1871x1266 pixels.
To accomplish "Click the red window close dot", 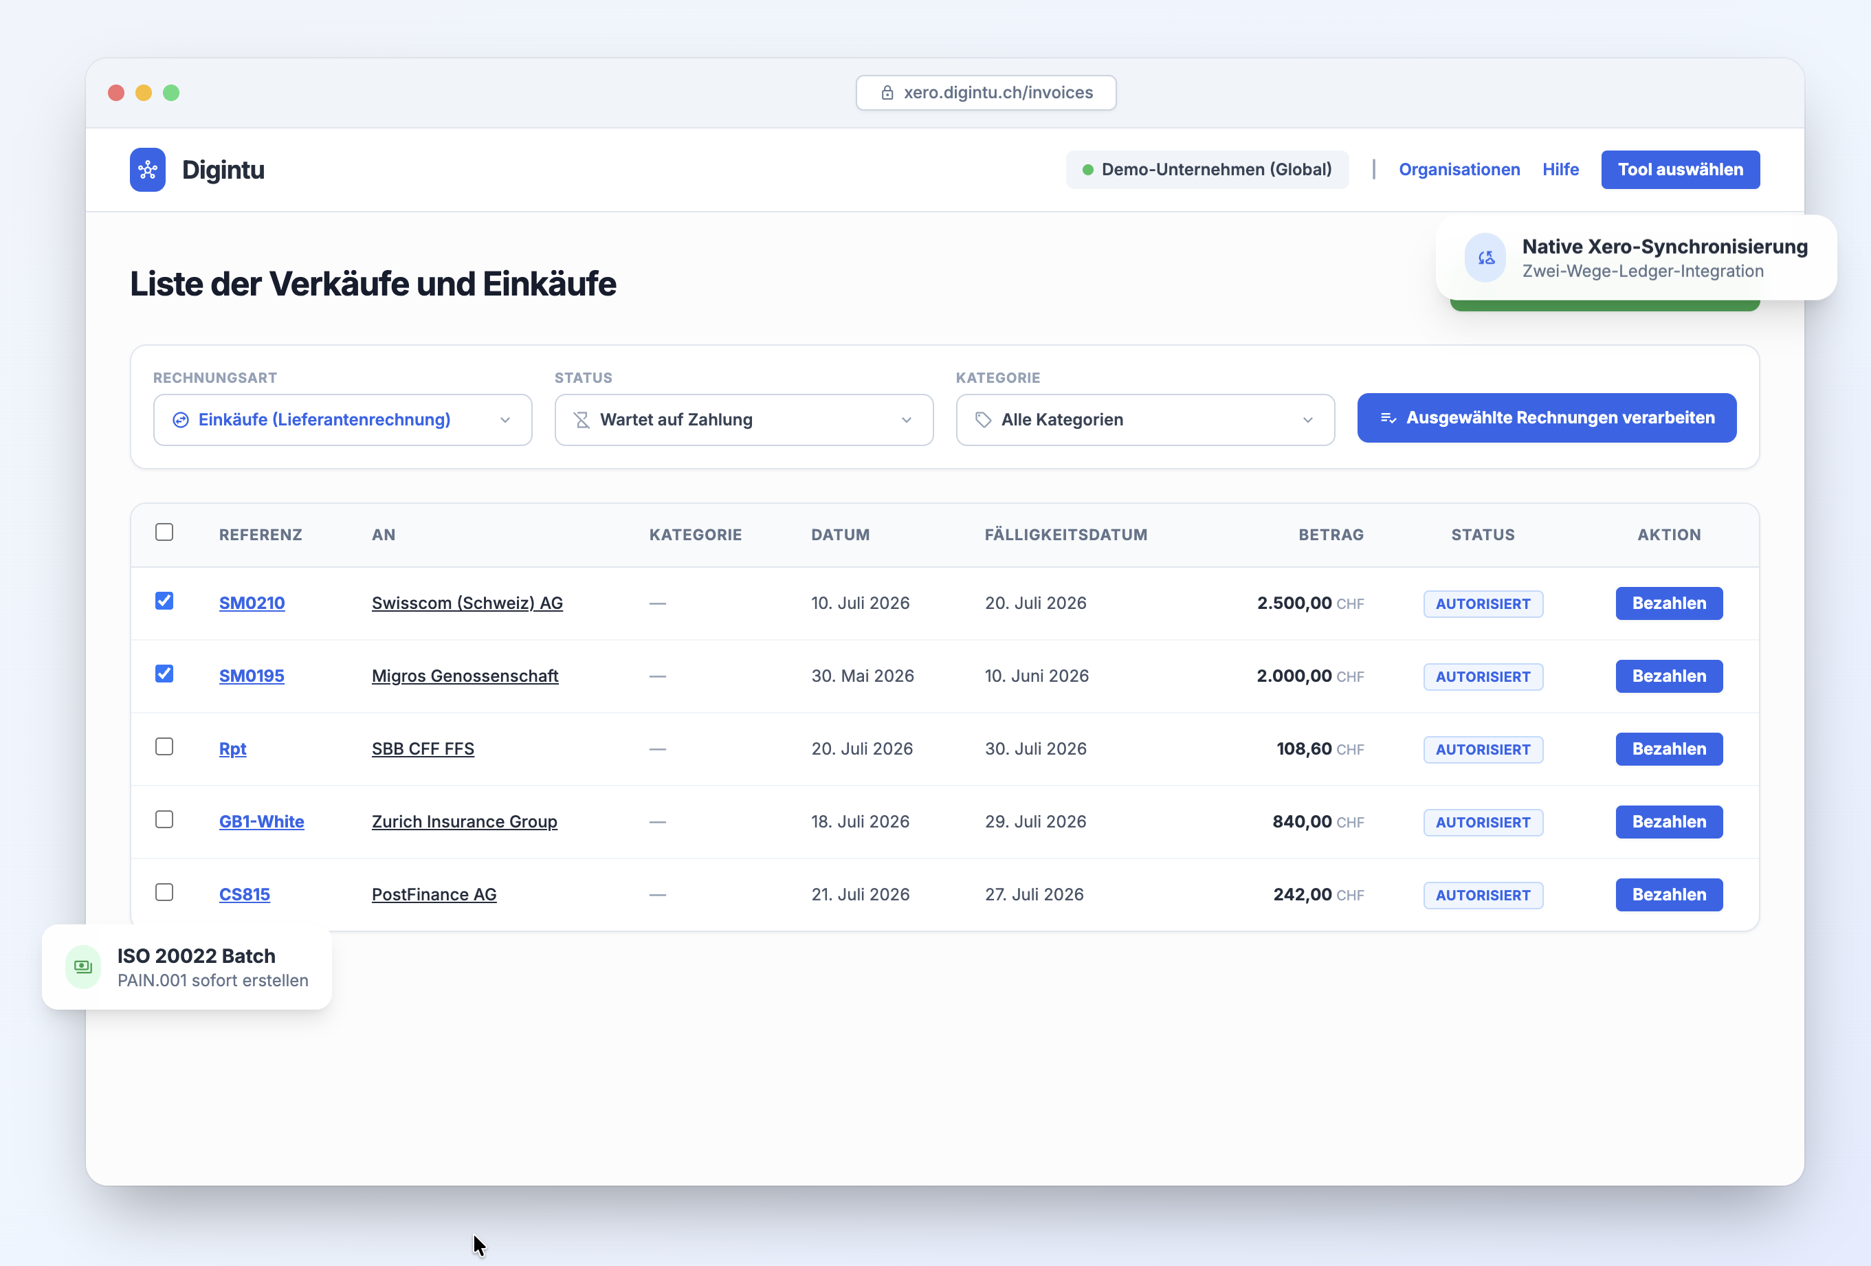I will [116, 93].
